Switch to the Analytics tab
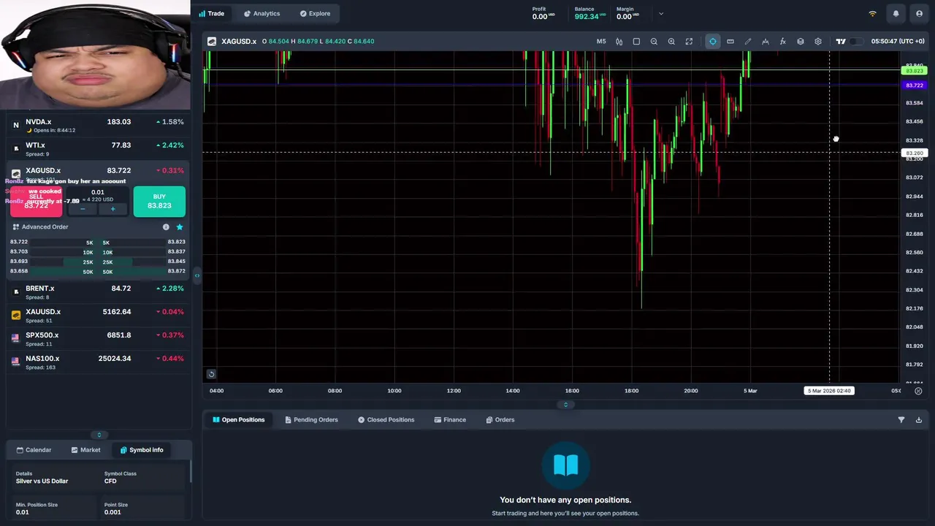This screenshot has height=526, width=935. [262, 13]
